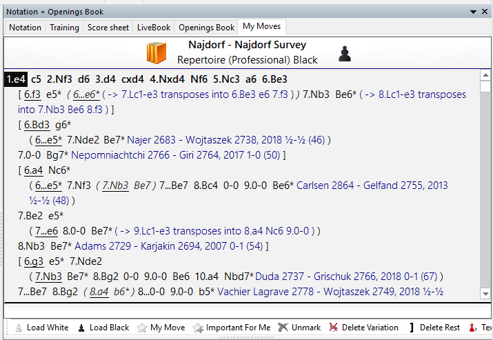Viewport: 493px width, 340px height.
Task: Click the Unmark toolbar icon
Action: point(283,328)
